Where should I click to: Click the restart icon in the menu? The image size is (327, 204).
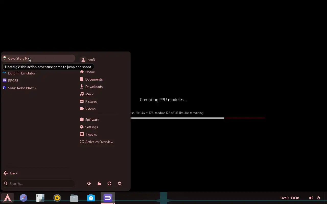point(109,183)
